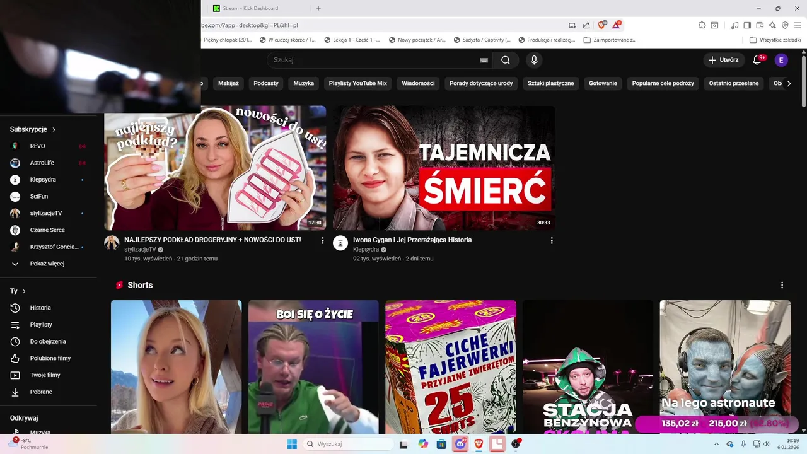
Task: Show hidden system tray icons chevron
Action: [x=716, y=444]
